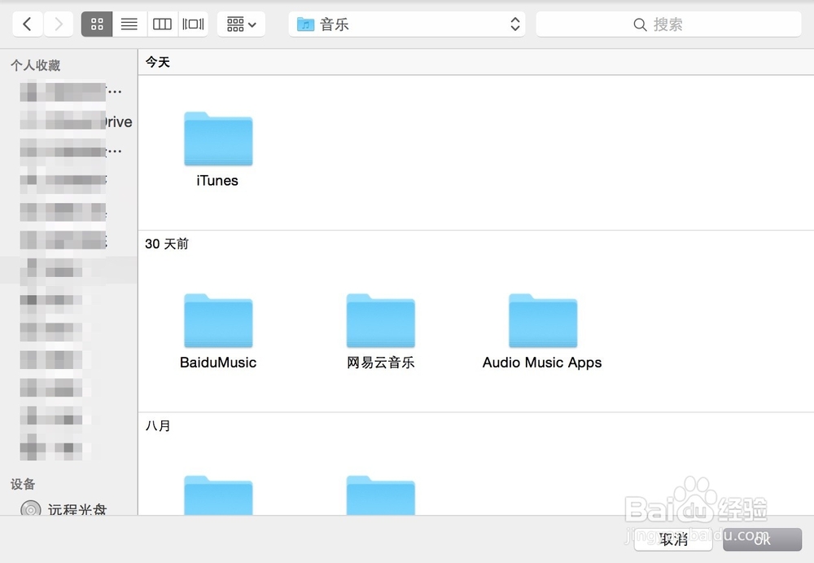Screen dimensions: 814x563
Task: Click the 设备 sidebar heading
Action: [23, 484]
